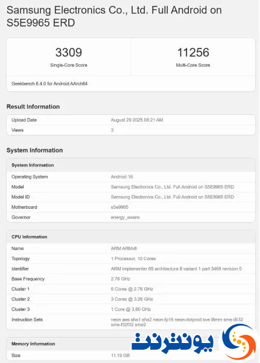Image resolution: width=260 pixels, height=363 pixels.
Task: Click the Instruction Sets value text
Action: coord(177,322)
